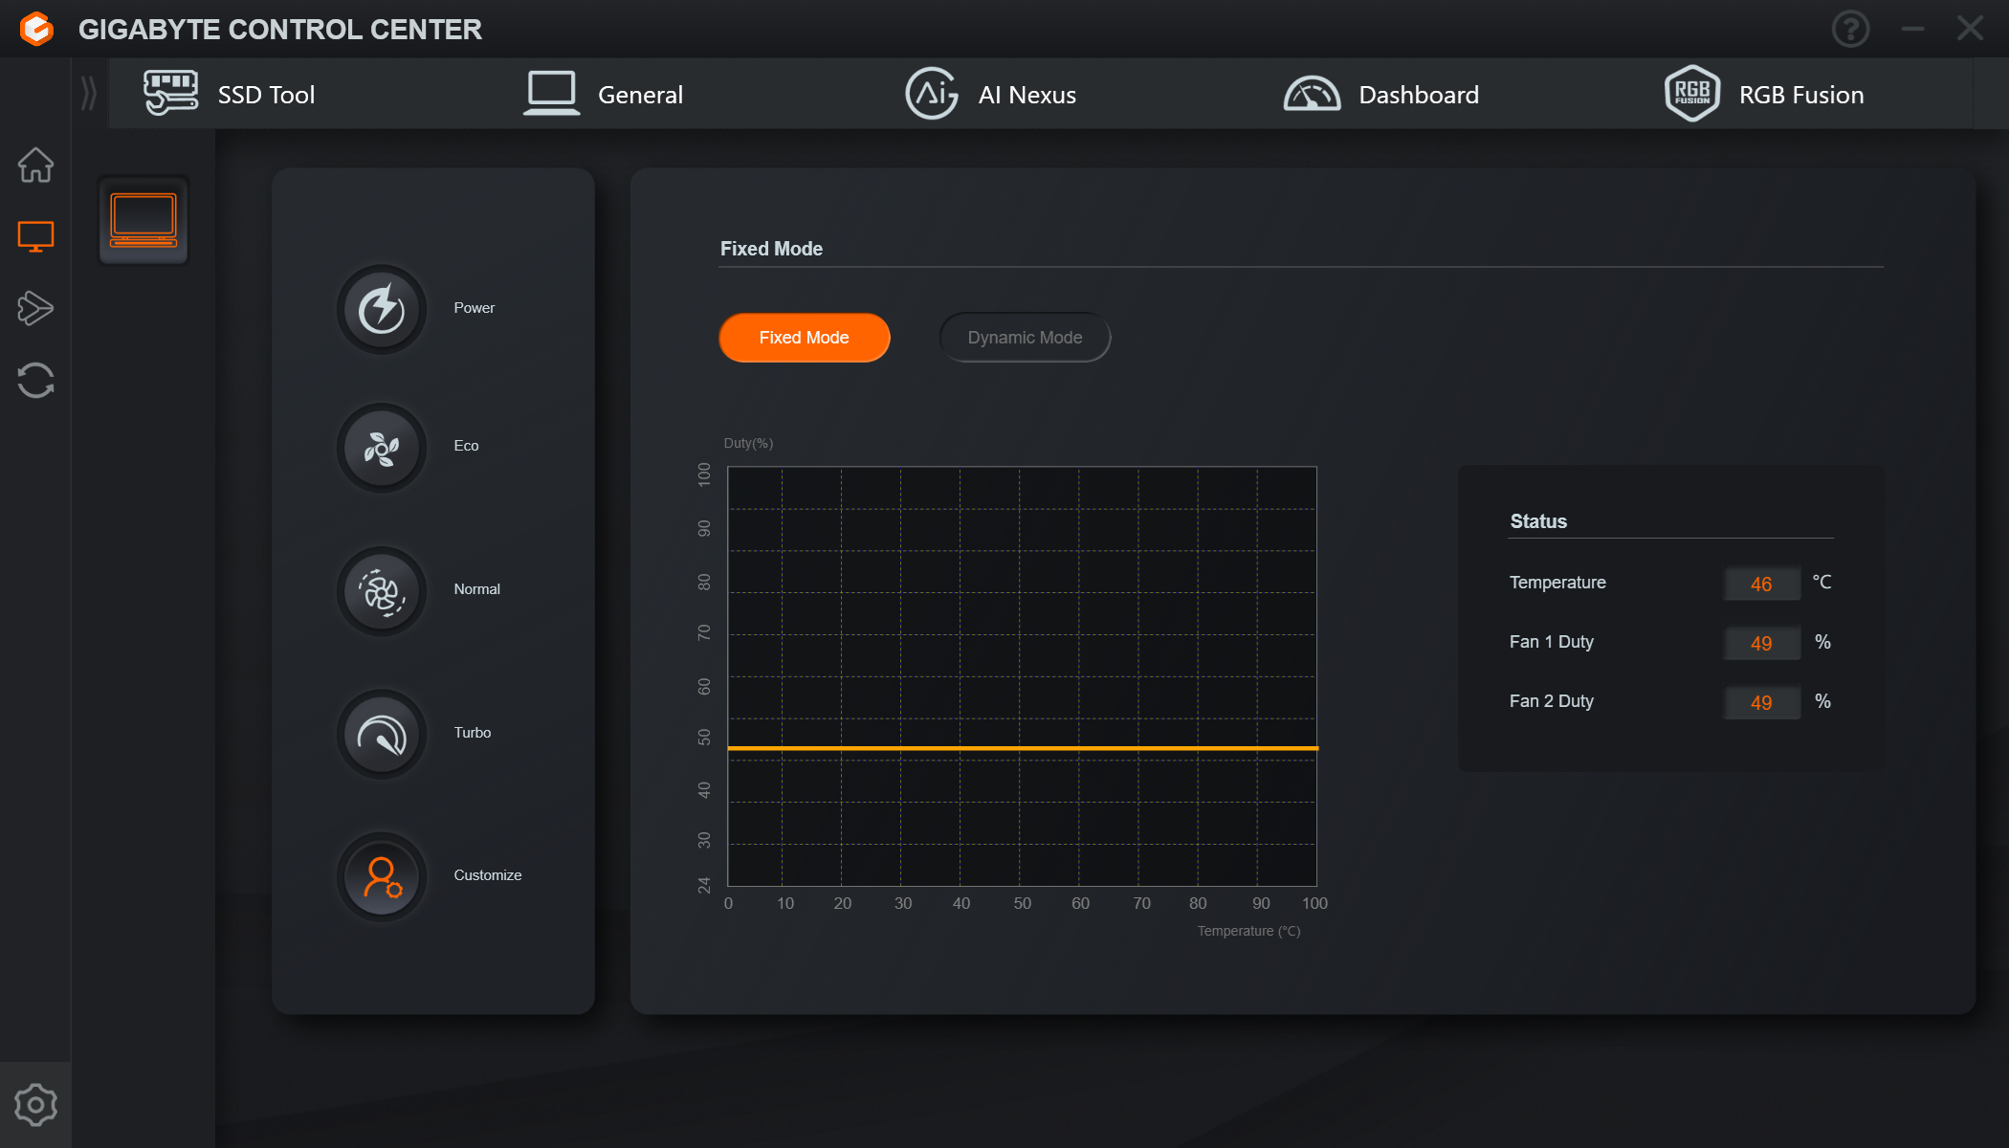
Task: Click the Temperature value 46 field
Action: coord(1761,584)
